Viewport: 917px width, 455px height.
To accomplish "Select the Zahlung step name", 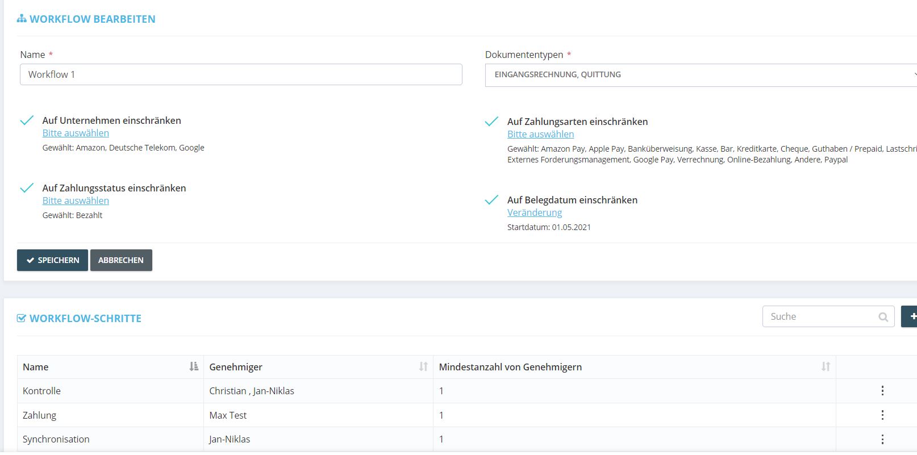I will tap(39, 415).
